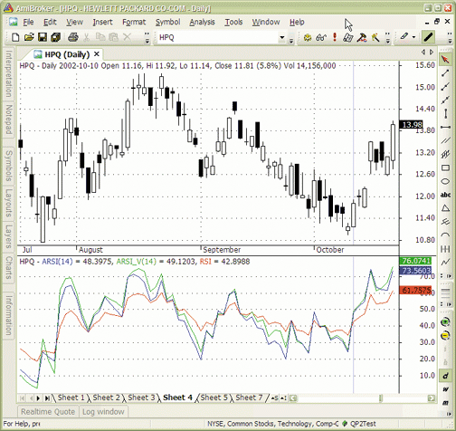Viewport: 456px width, 431px height.
Task: Switch to weekly interval 'w' button
Action: click(445, 389)
